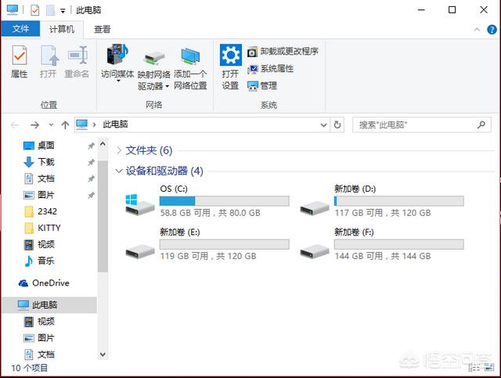The height and width of the screenshot is (378, 501).
Task: Go back with the left arrow
Action: click(15, 125)
